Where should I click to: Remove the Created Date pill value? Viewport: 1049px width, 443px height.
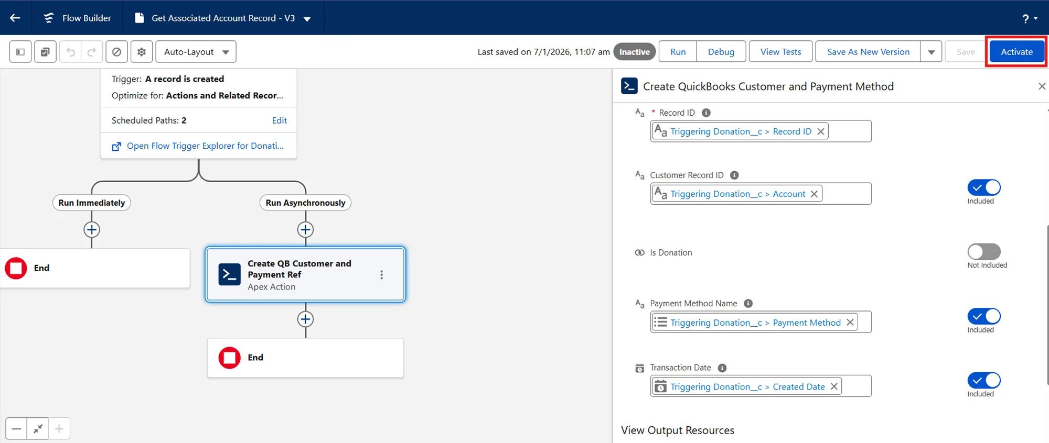pos(833,386)
